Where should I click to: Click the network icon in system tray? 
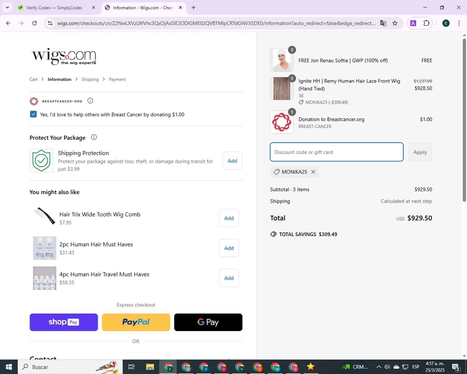[x=405, y=367]
